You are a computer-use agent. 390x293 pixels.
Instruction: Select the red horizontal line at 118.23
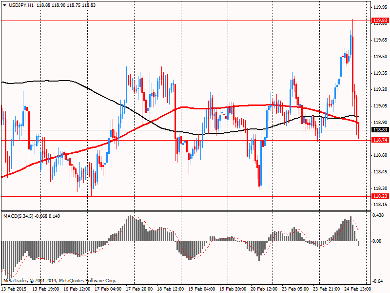195,196
